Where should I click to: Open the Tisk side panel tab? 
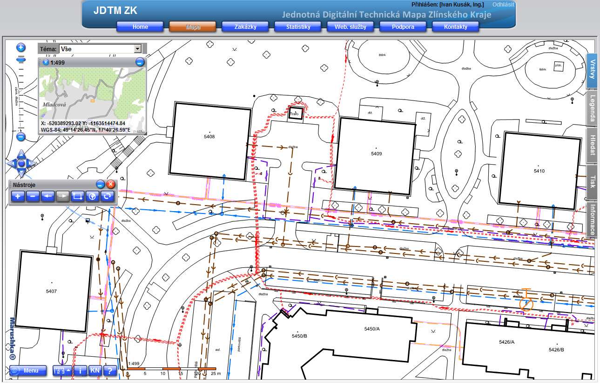coord(592,182)
